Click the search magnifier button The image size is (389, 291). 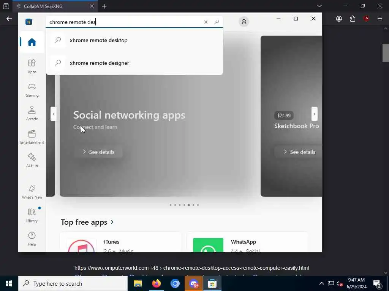tap(217, 22)
